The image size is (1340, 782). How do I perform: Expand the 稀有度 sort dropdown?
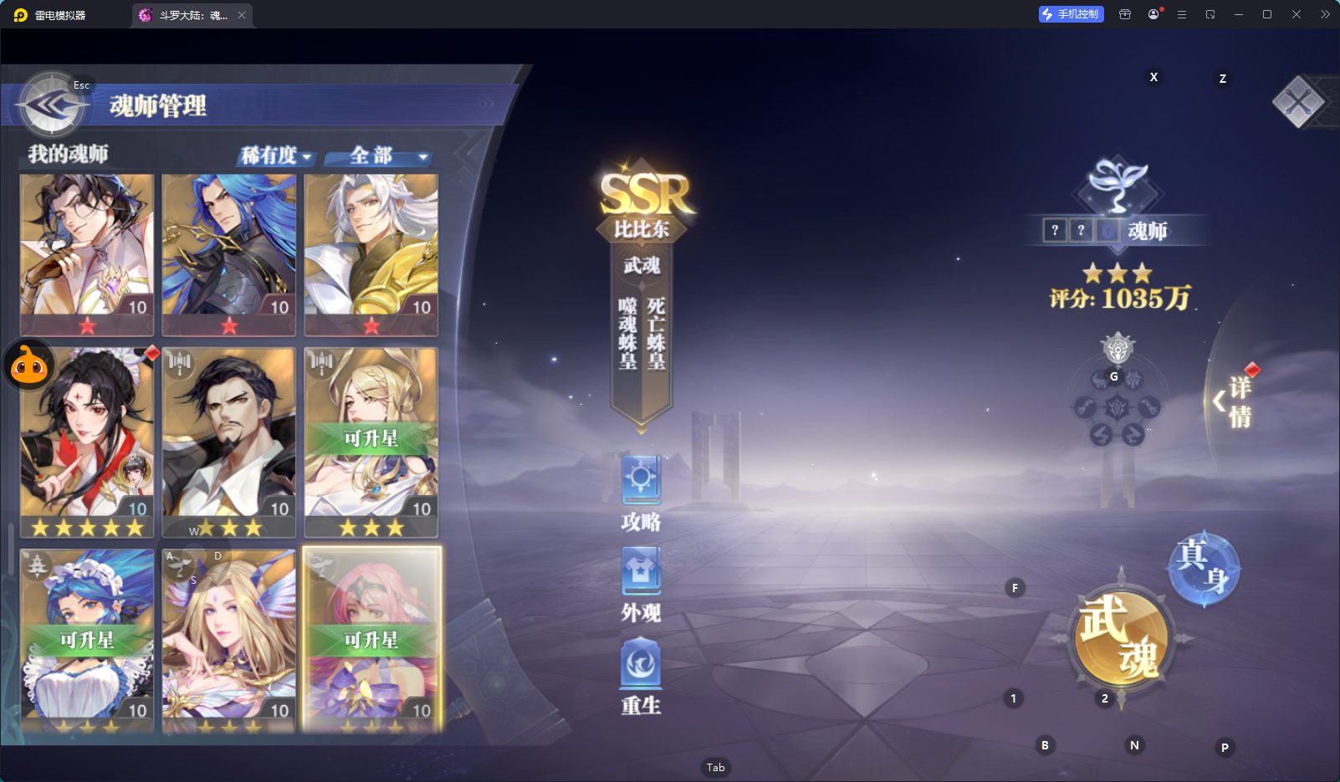coord(276,156)
